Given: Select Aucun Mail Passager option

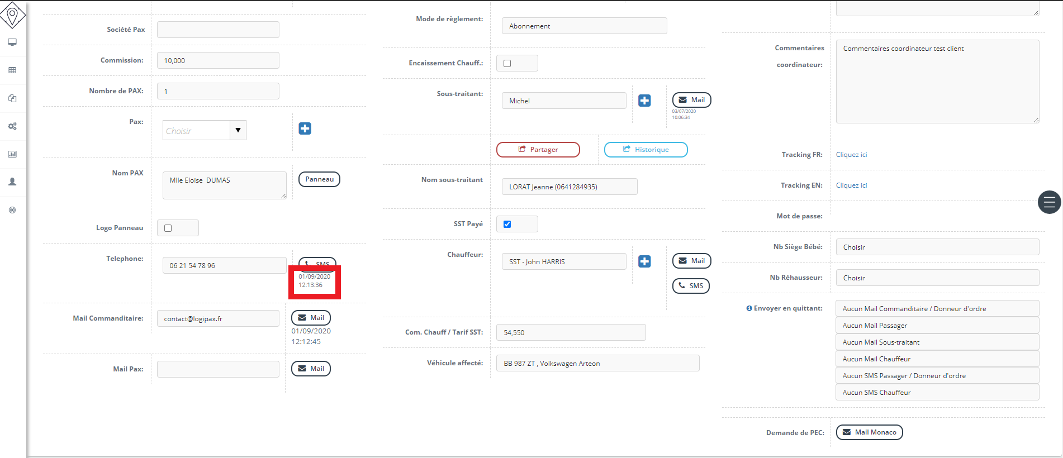Looking at the screenshot, I should point(937,325).
